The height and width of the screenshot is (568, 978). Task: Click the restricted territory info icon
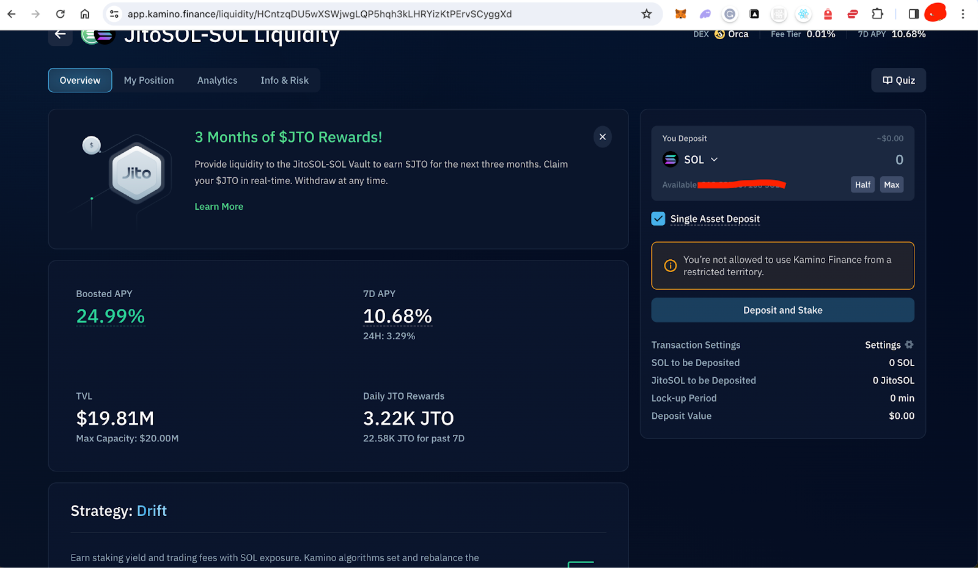671,265
